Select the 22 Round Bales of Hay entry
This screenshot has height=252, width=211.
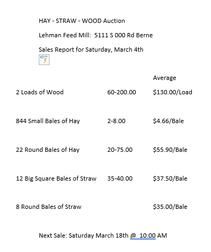tap(48, 150)
